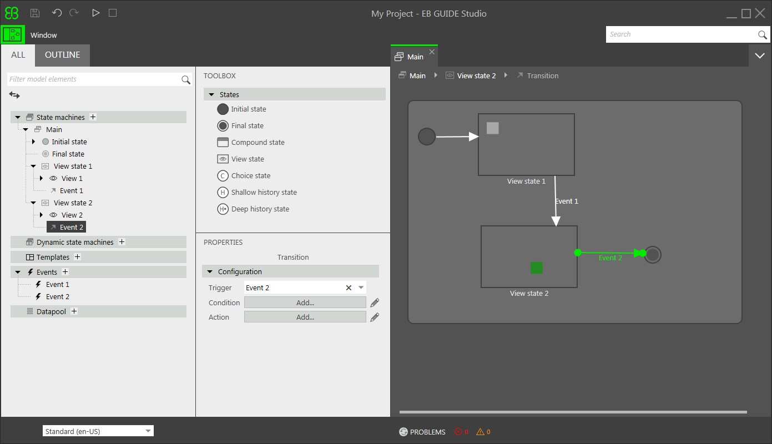Start the simulation with the play icon

pyautogui.click(x=96, y=13)
